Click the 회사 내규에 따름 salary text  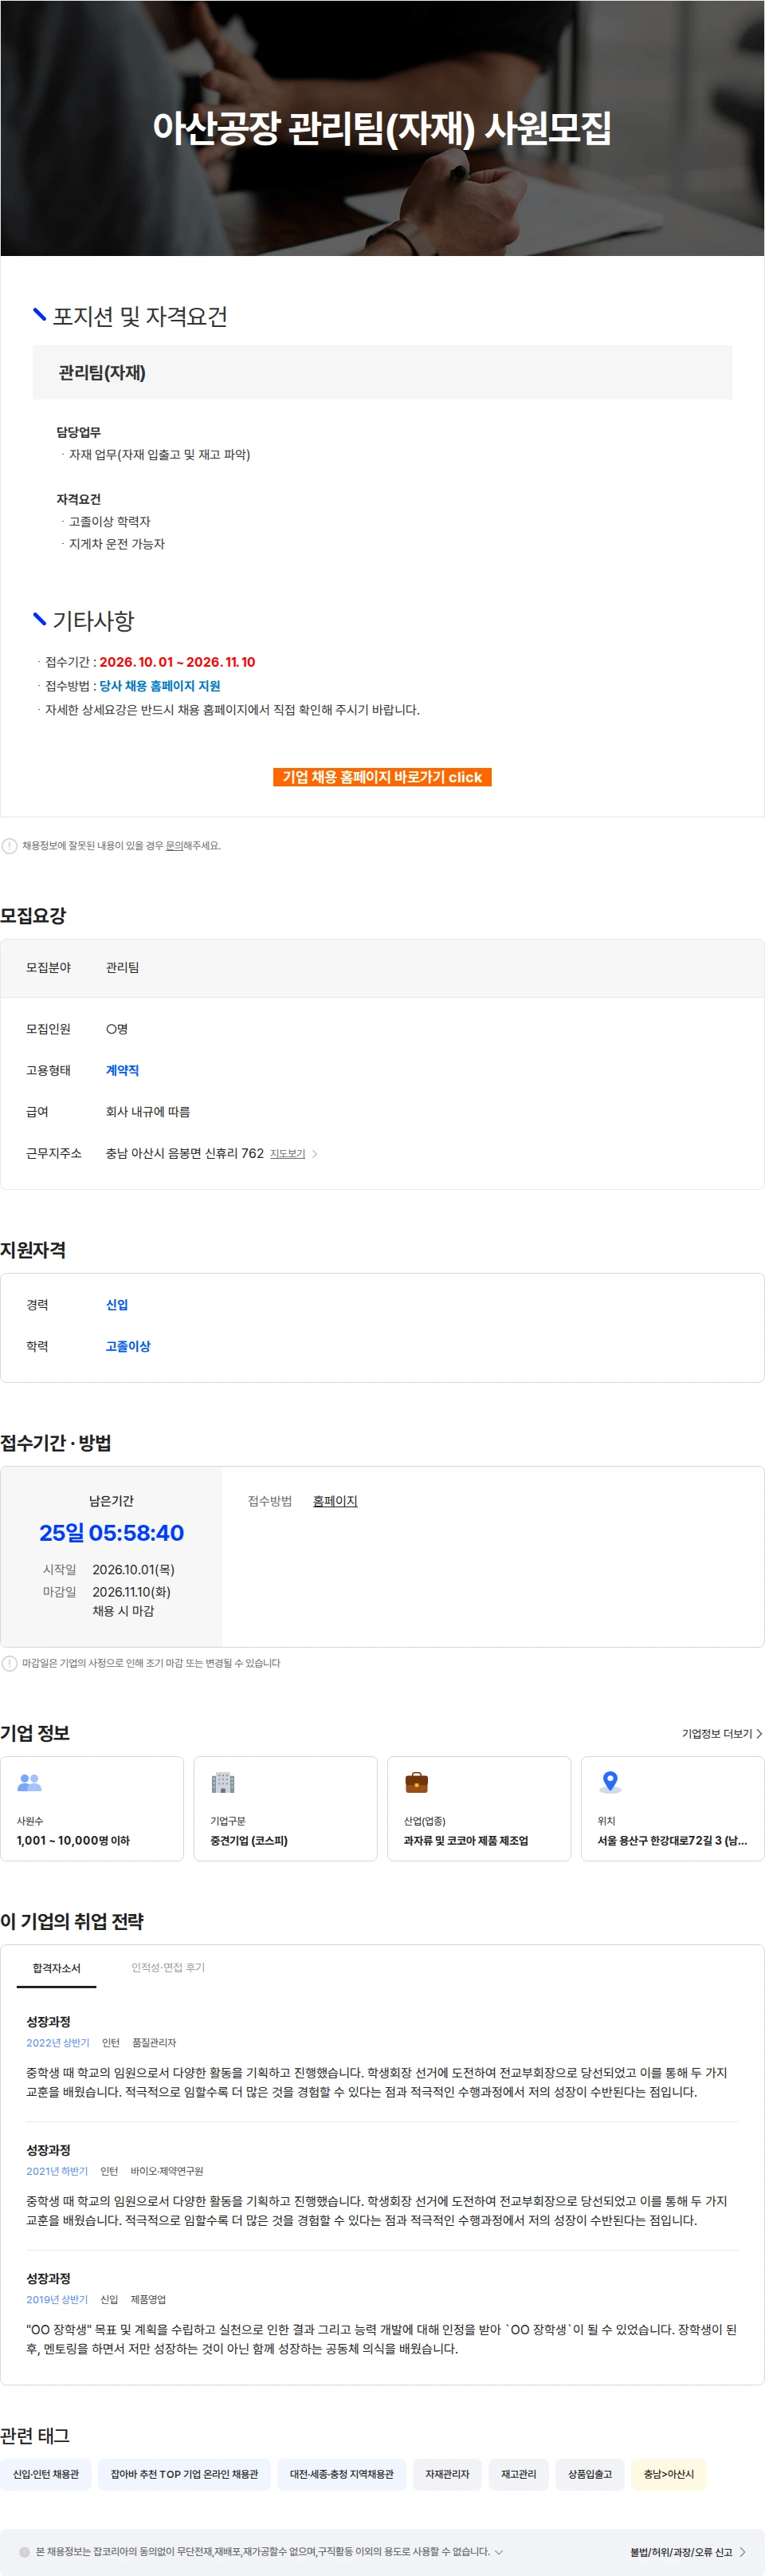click(x=147, y=1112)
